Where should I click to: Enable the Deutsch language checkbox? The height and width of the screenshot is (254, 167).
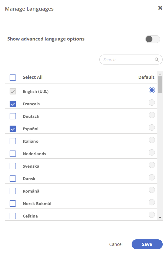(x=13, y=116)
